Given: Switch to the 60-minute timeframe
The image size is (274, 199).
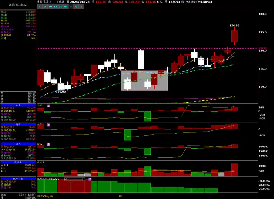Looking at the screenshot, I should coord(66,7).
